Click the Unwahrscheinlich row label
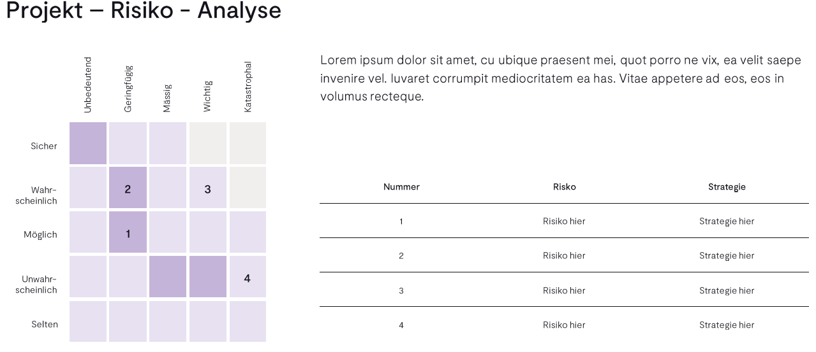 [40, 285]
